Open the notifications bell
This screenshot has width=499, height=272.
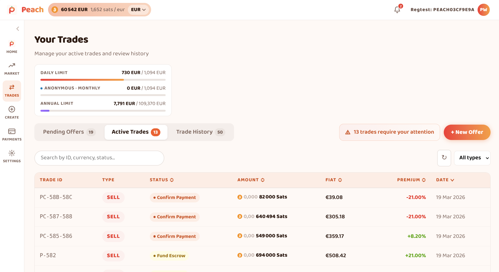[x=397, y=10]
